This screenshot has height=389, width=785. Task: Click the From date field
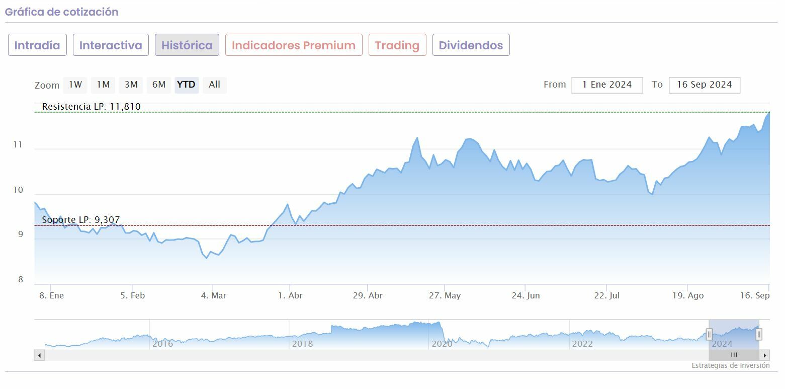coord(607,85)
